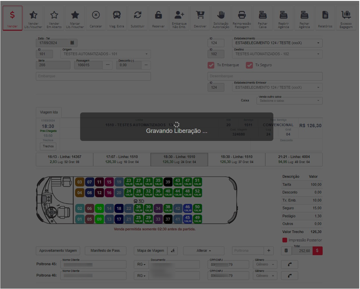Select orange seat 03

80,182
